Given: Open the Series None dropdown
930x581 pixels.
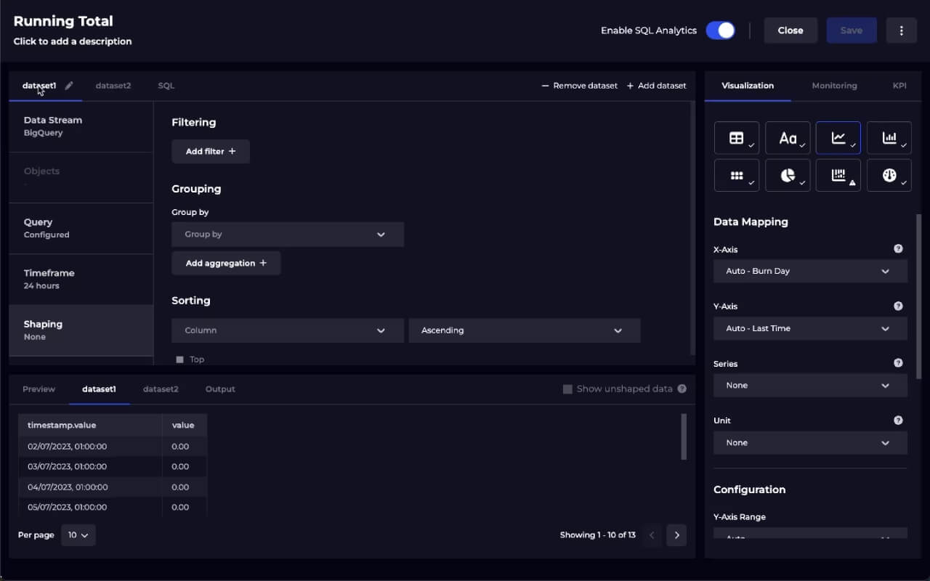Looking at the screenshot, I should click(x=811, y=386).
